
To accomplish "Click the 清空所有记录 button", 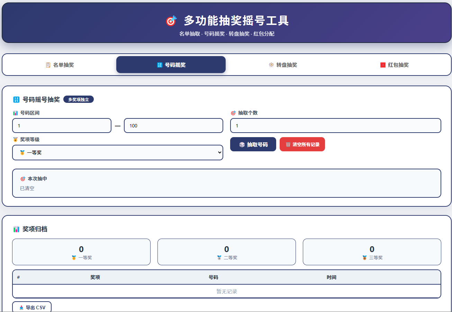I will 302,144.
